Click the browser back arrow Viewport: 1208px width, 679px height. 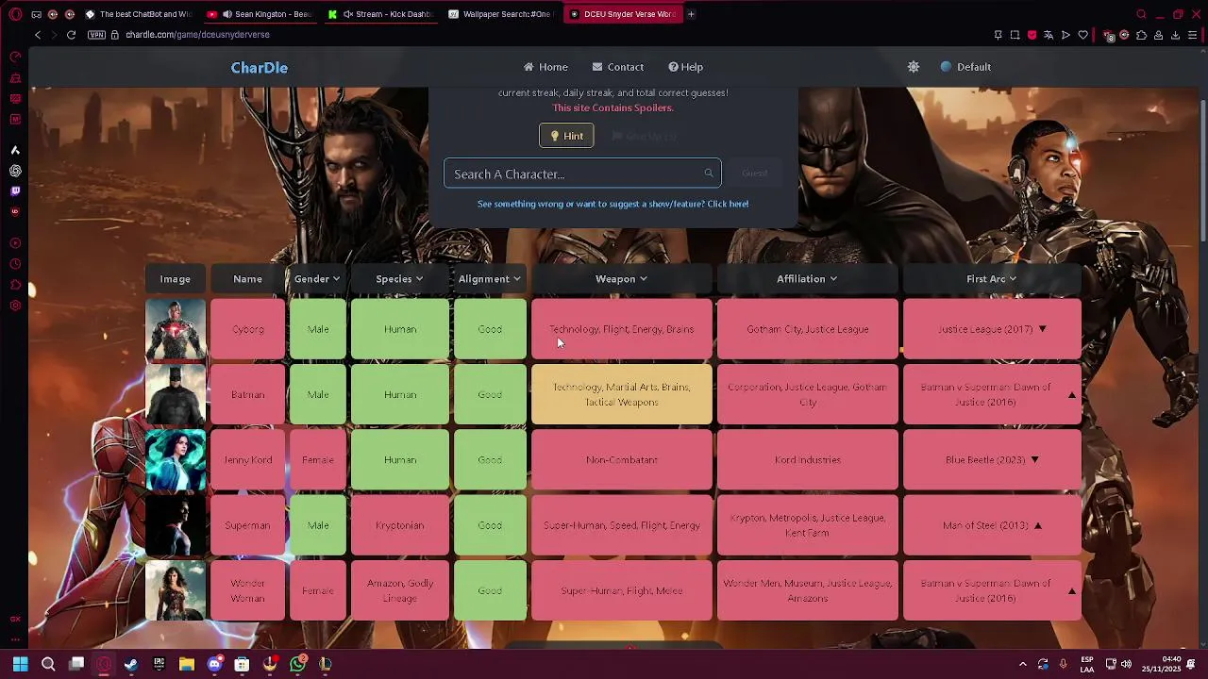pos(38,35)
